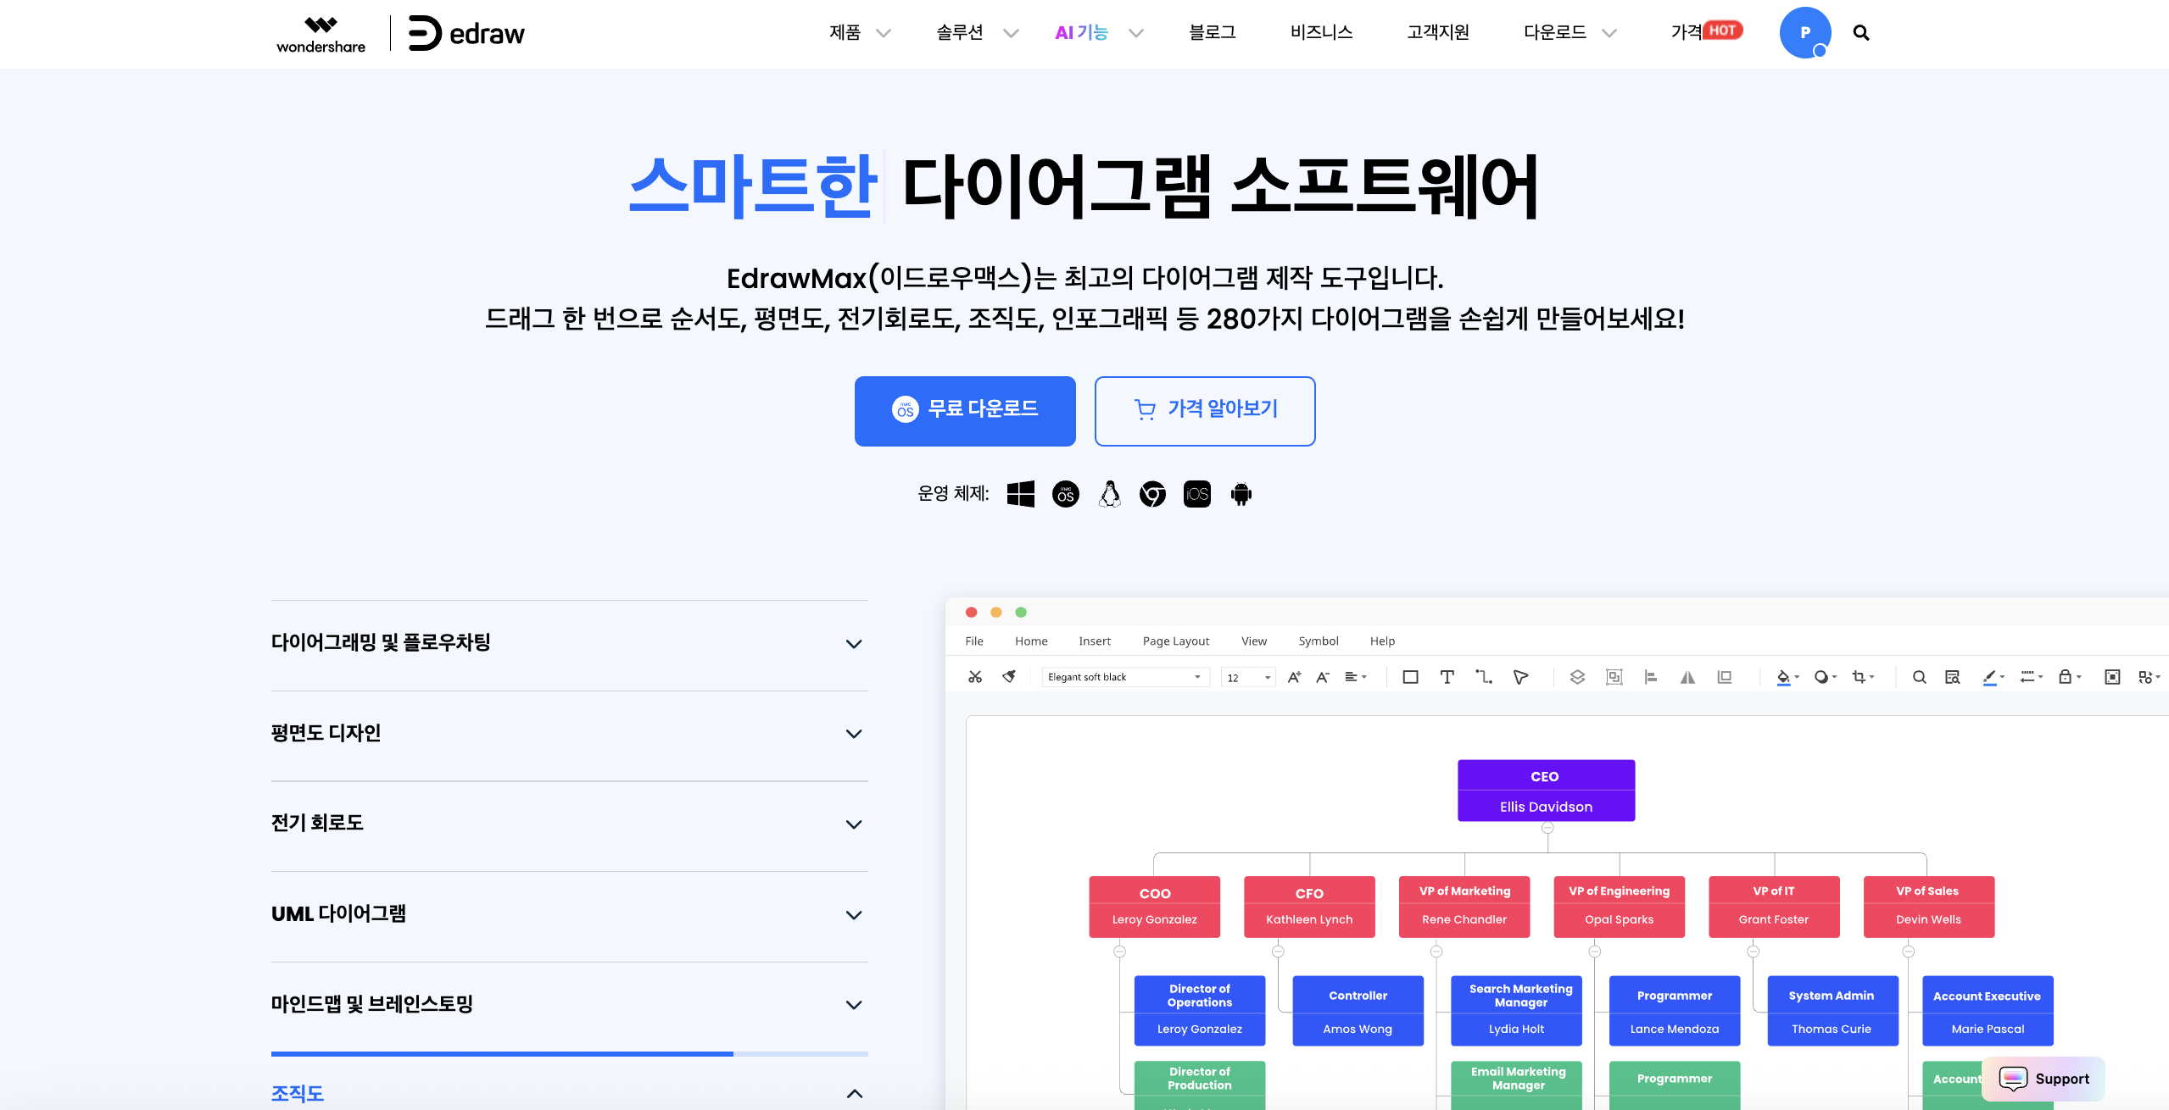The image size is (2169, 1110).
Task: Click the Layers stack icon
Action: [x=1576, y=676]
